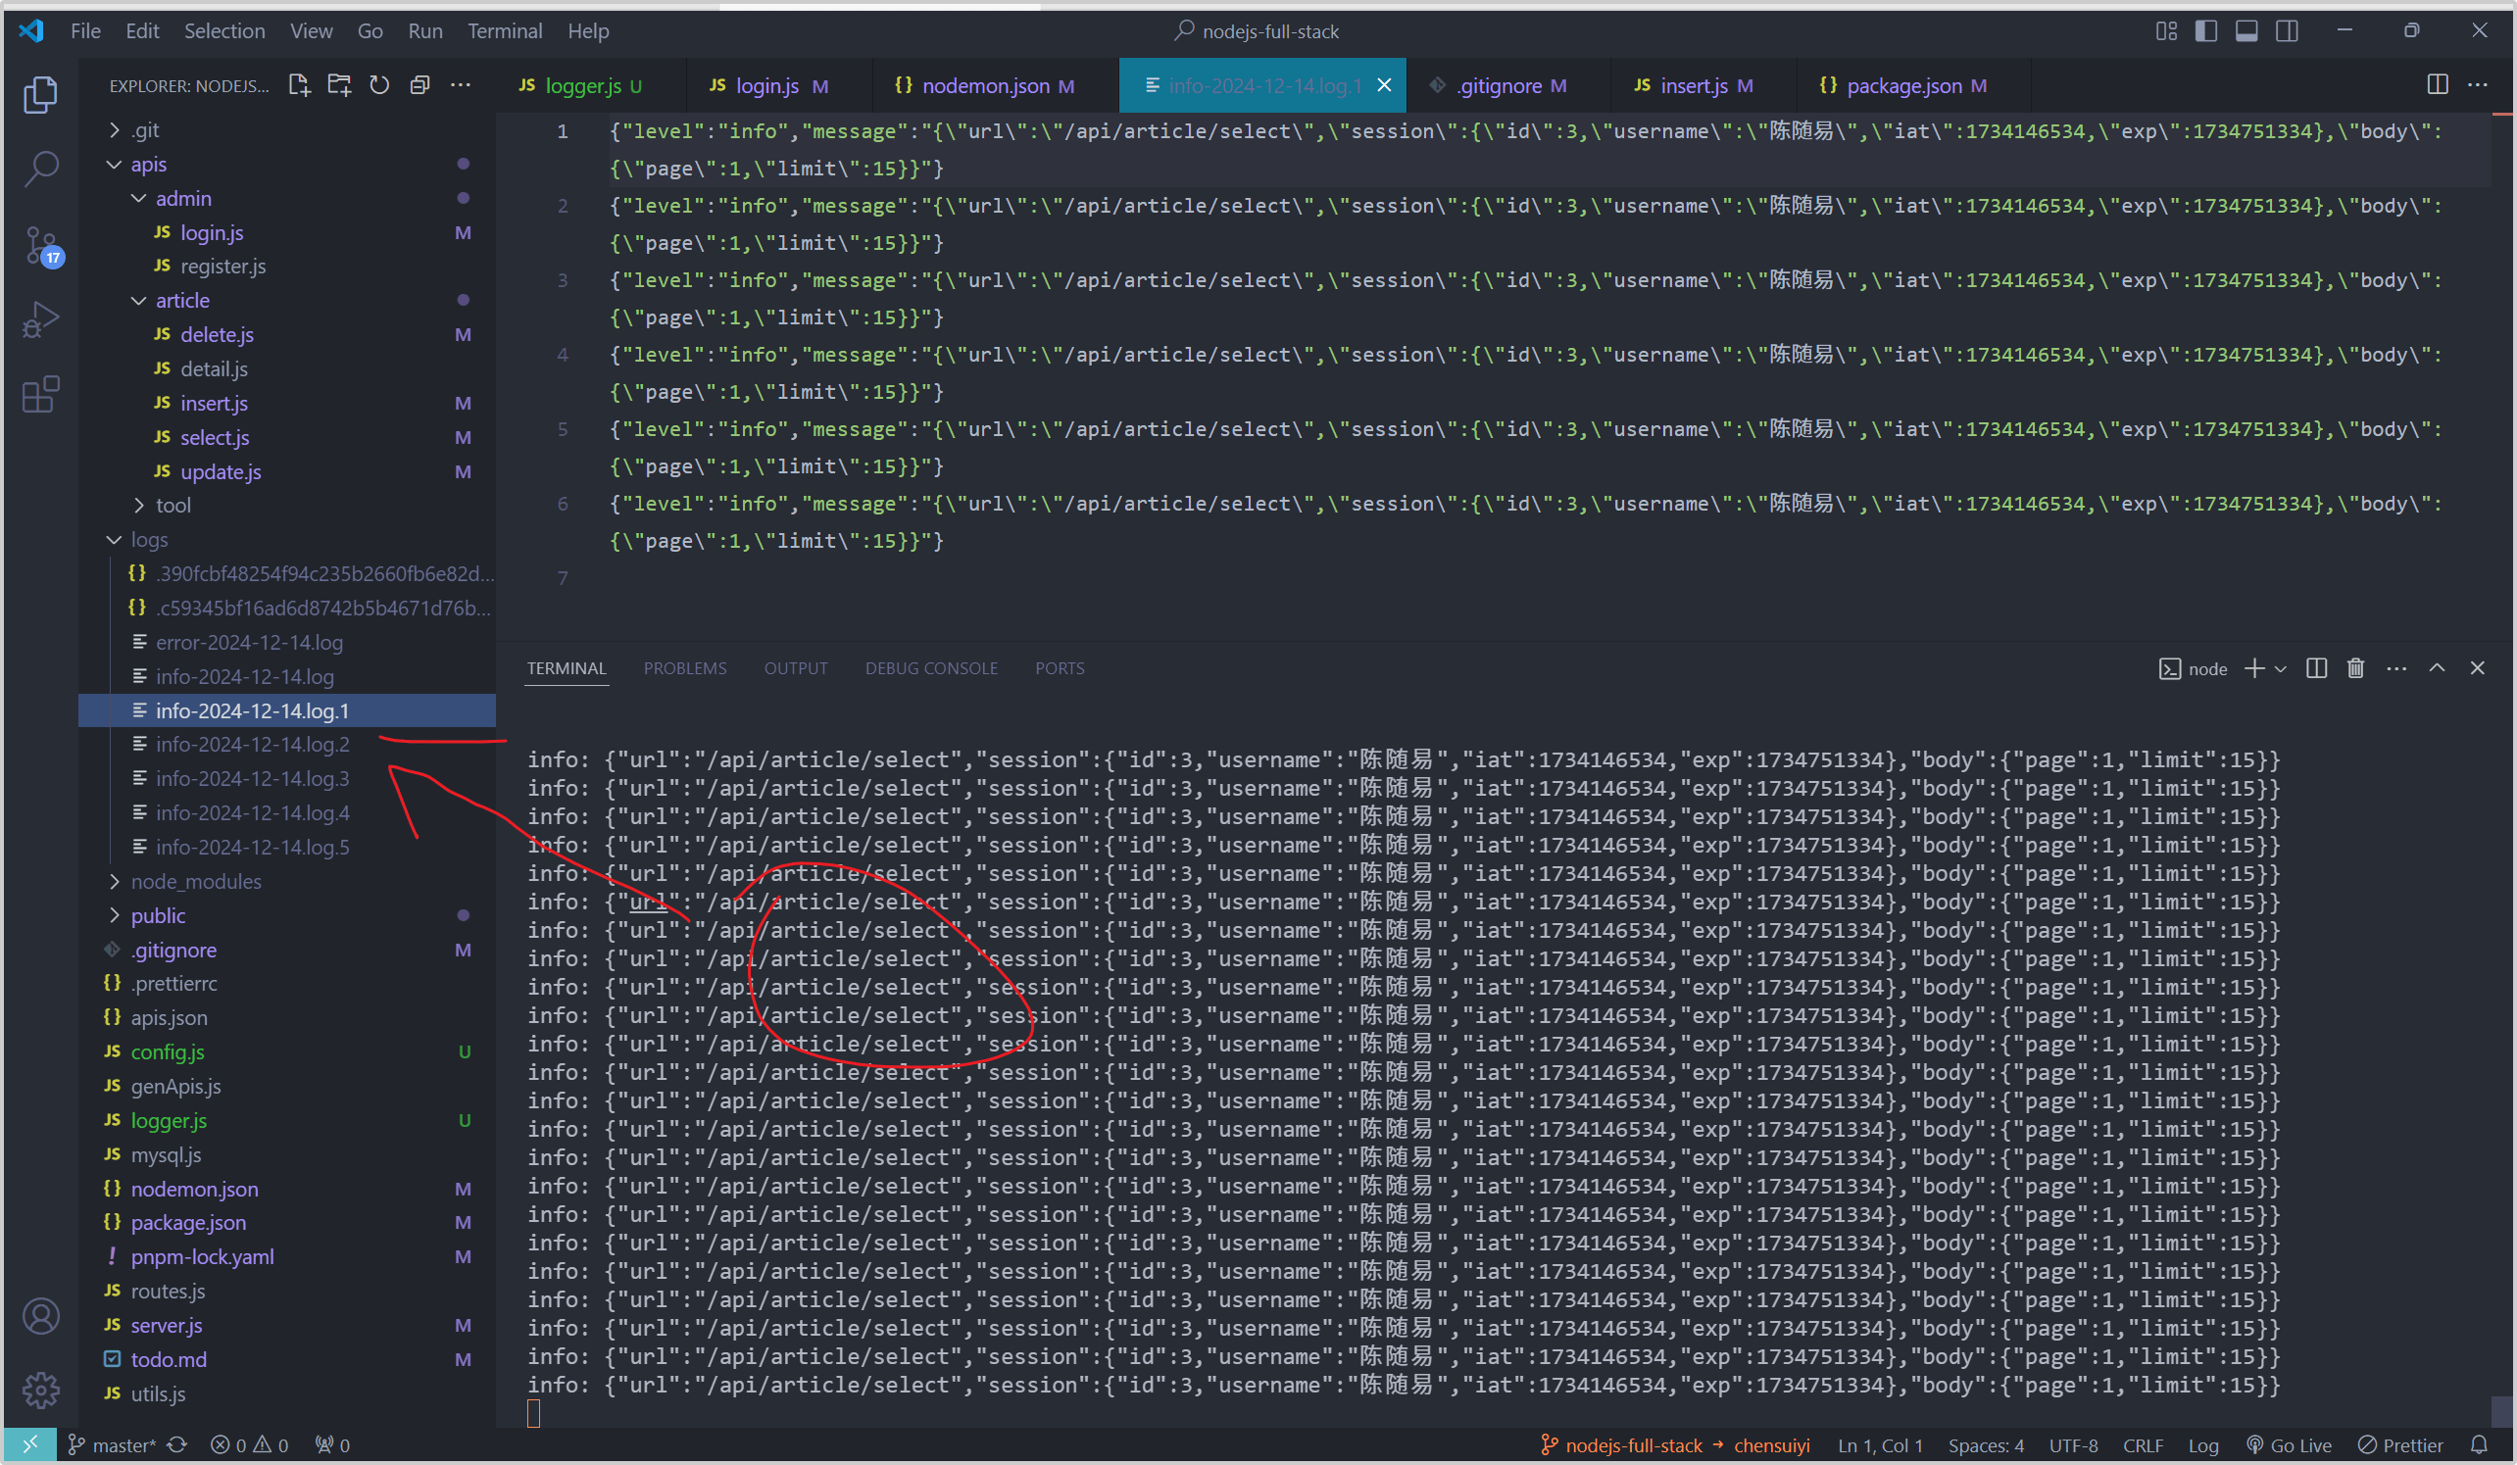Click the New File icon in Explorer

[299, 85]
